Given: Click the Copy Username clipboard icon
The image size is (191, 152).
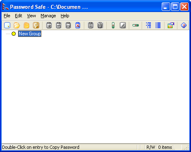Looking at the screenshot, I should click(59, 25).
